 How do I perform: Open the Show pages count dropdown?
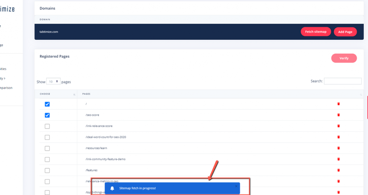click(53, 82)
